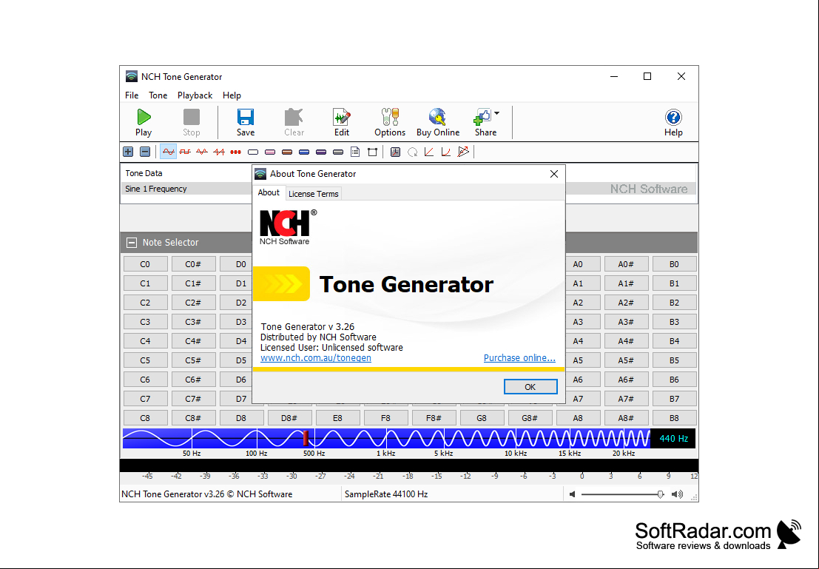Click the volume slider thumb

(x=660, y=494)
